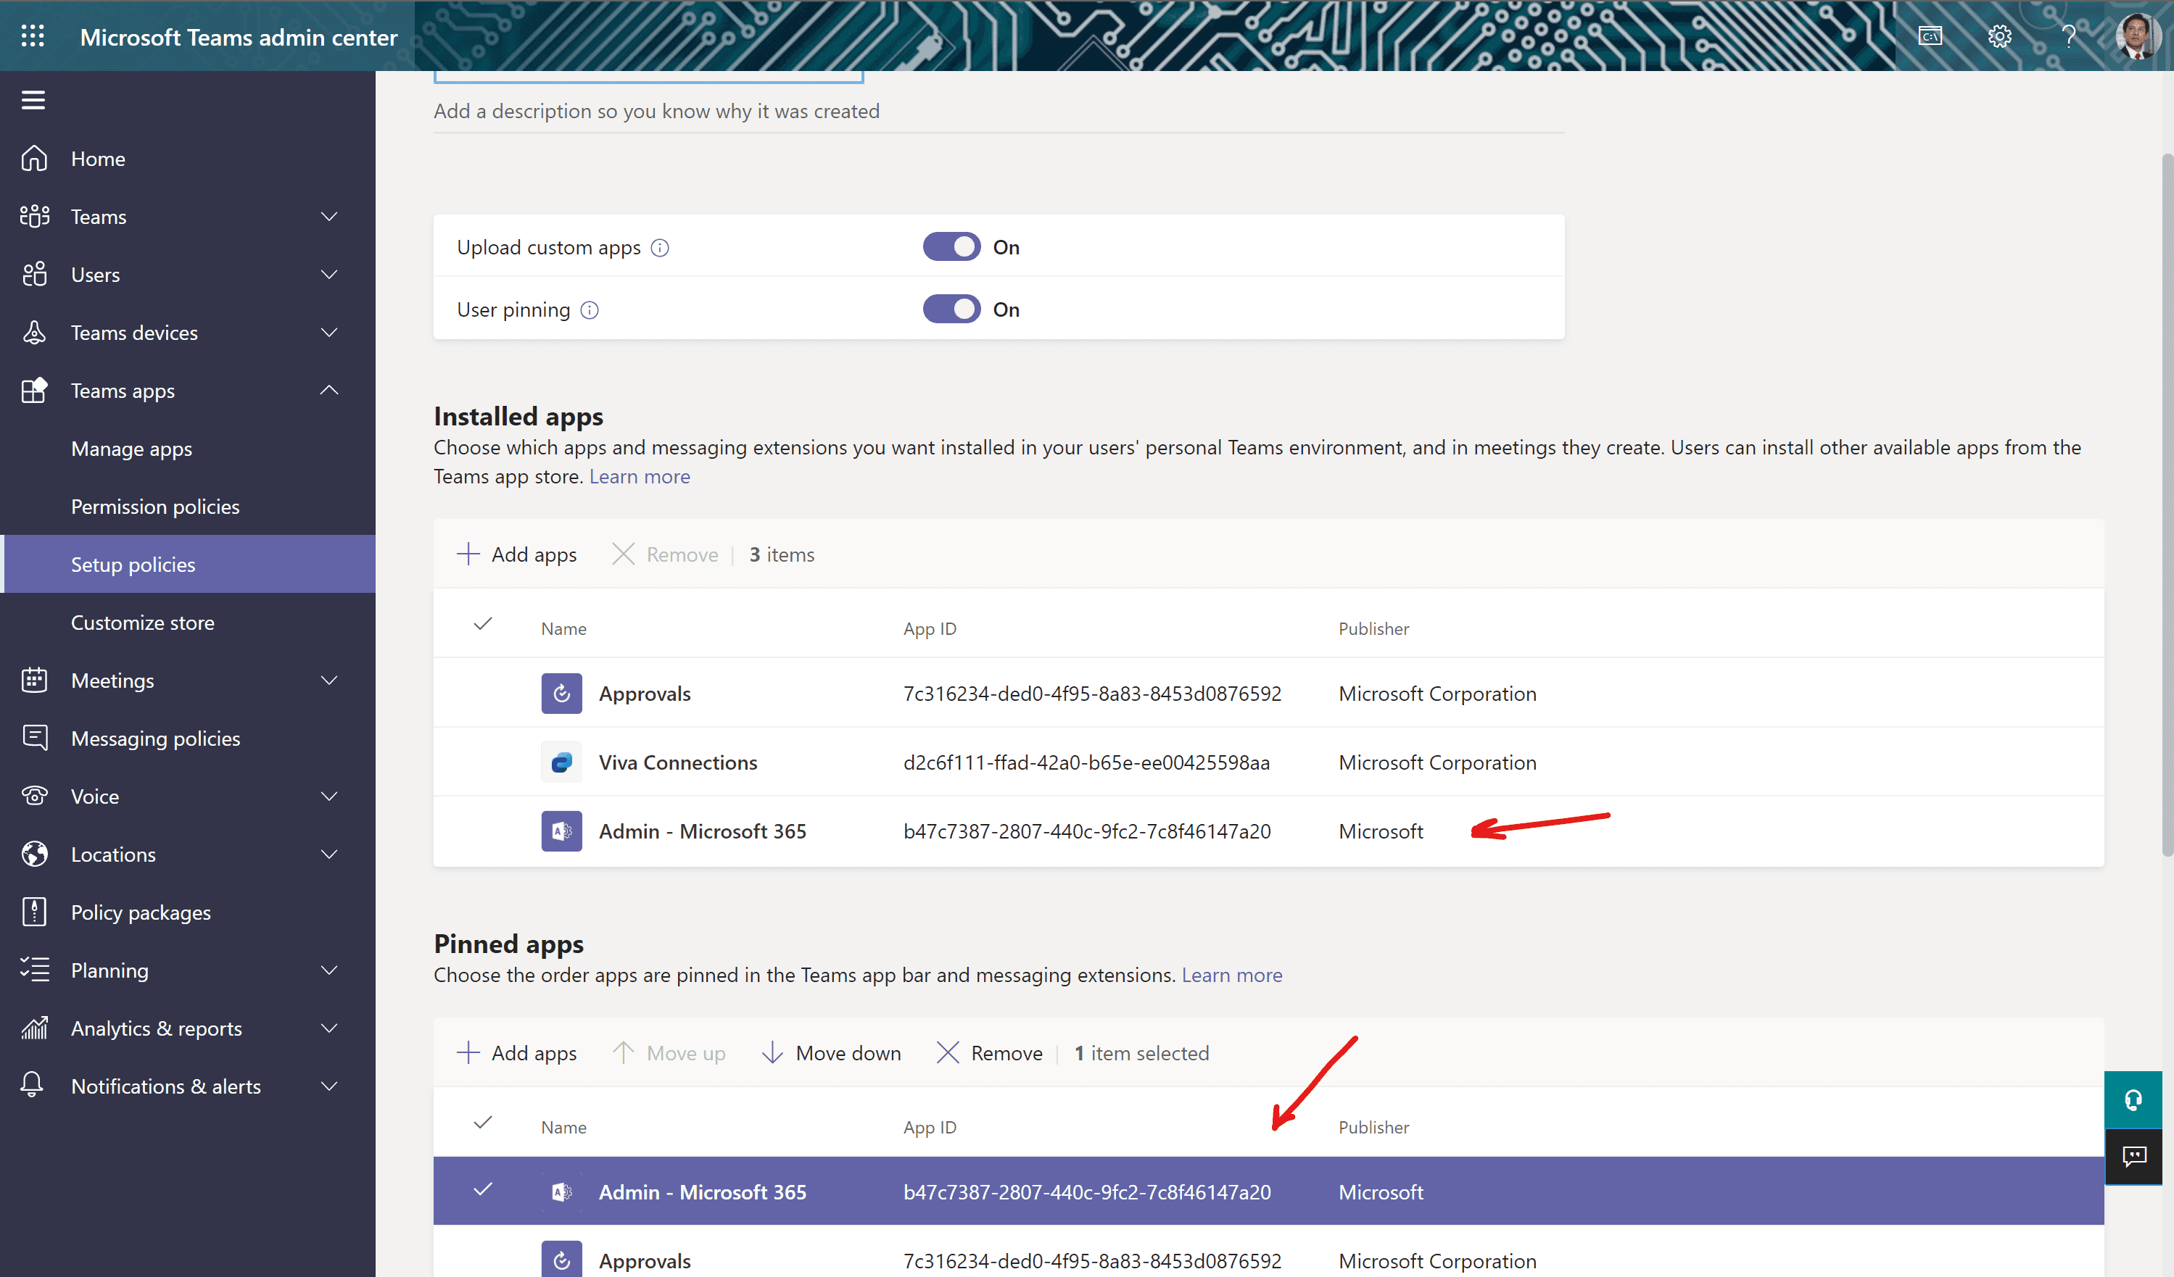Open the app launcher waffle icon

coord(33,36)
